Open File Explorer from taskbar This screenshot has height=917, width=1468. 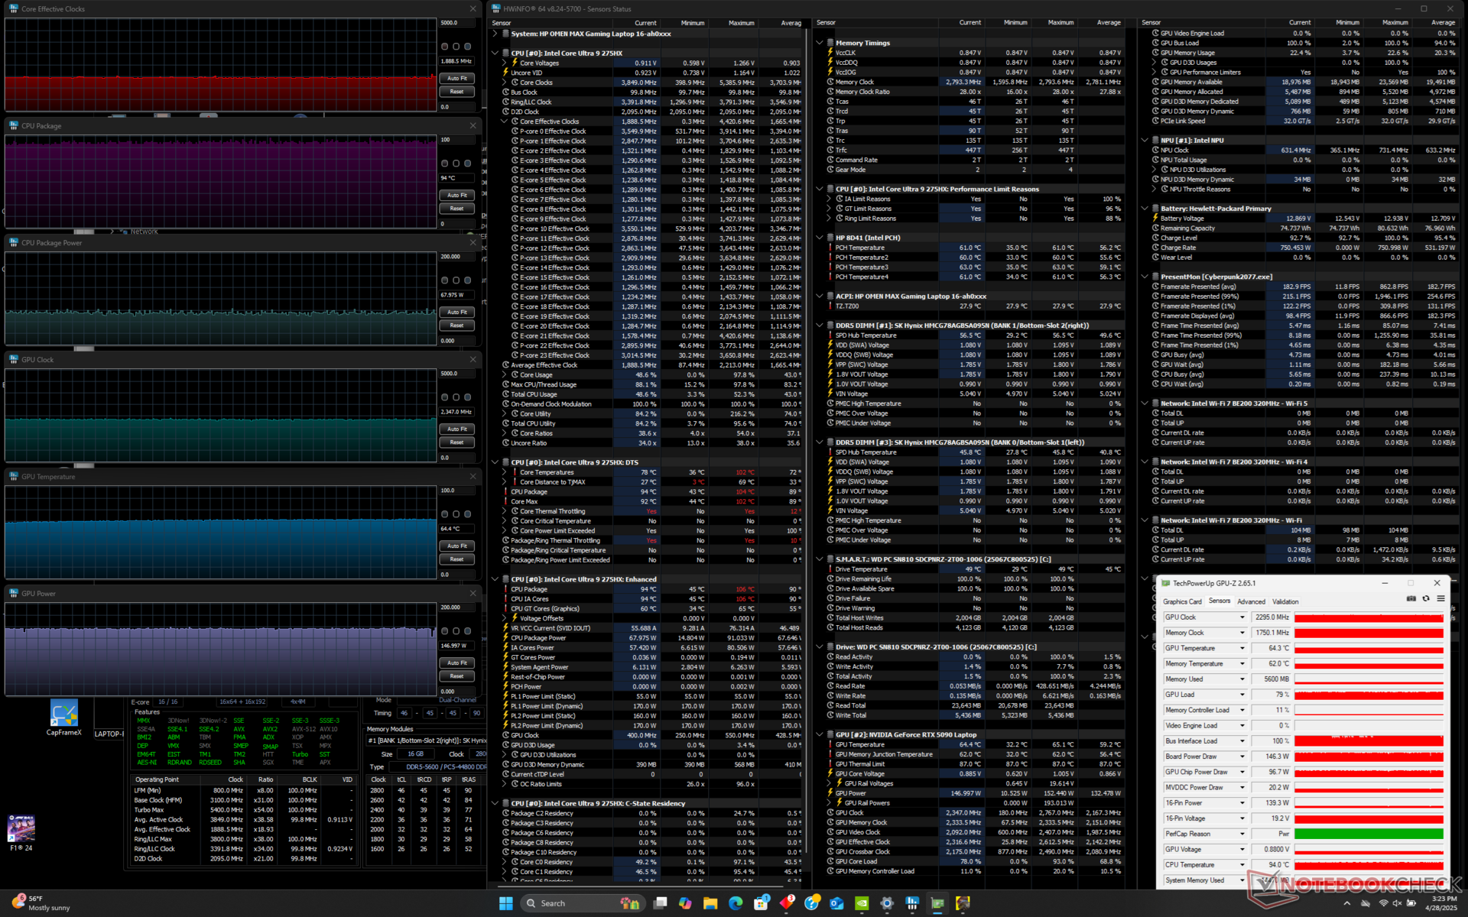[x=710, y=902]
